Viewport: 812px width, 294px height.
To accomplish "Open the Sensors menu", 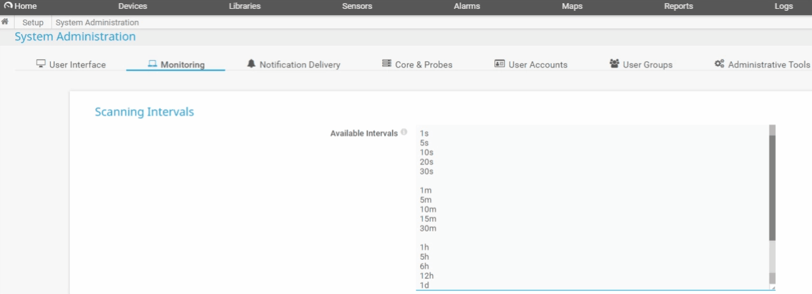I will (357, 6).
